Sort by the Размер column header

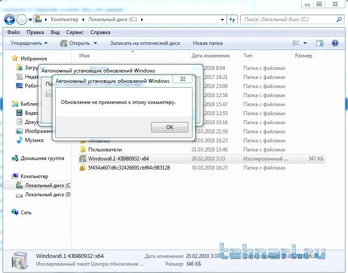coord(309,56)
